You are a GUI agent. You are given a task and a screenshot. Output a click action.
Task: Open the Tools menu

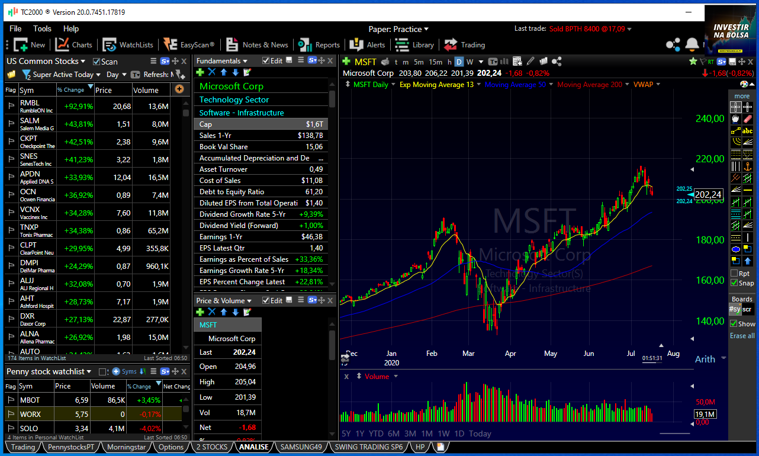42,28
